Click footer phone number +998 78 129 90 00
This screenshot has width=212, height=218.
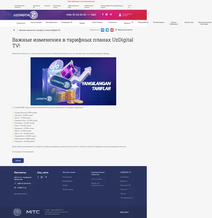pos(24,184)
